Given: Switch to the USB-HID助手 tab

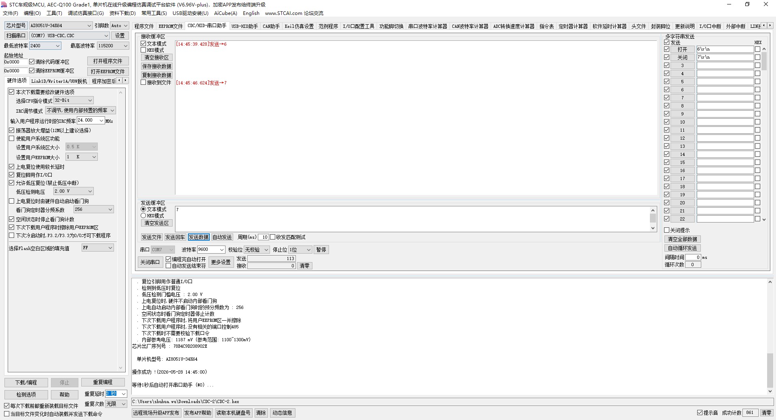Looking at the screenshot, I should click(245, 26).
